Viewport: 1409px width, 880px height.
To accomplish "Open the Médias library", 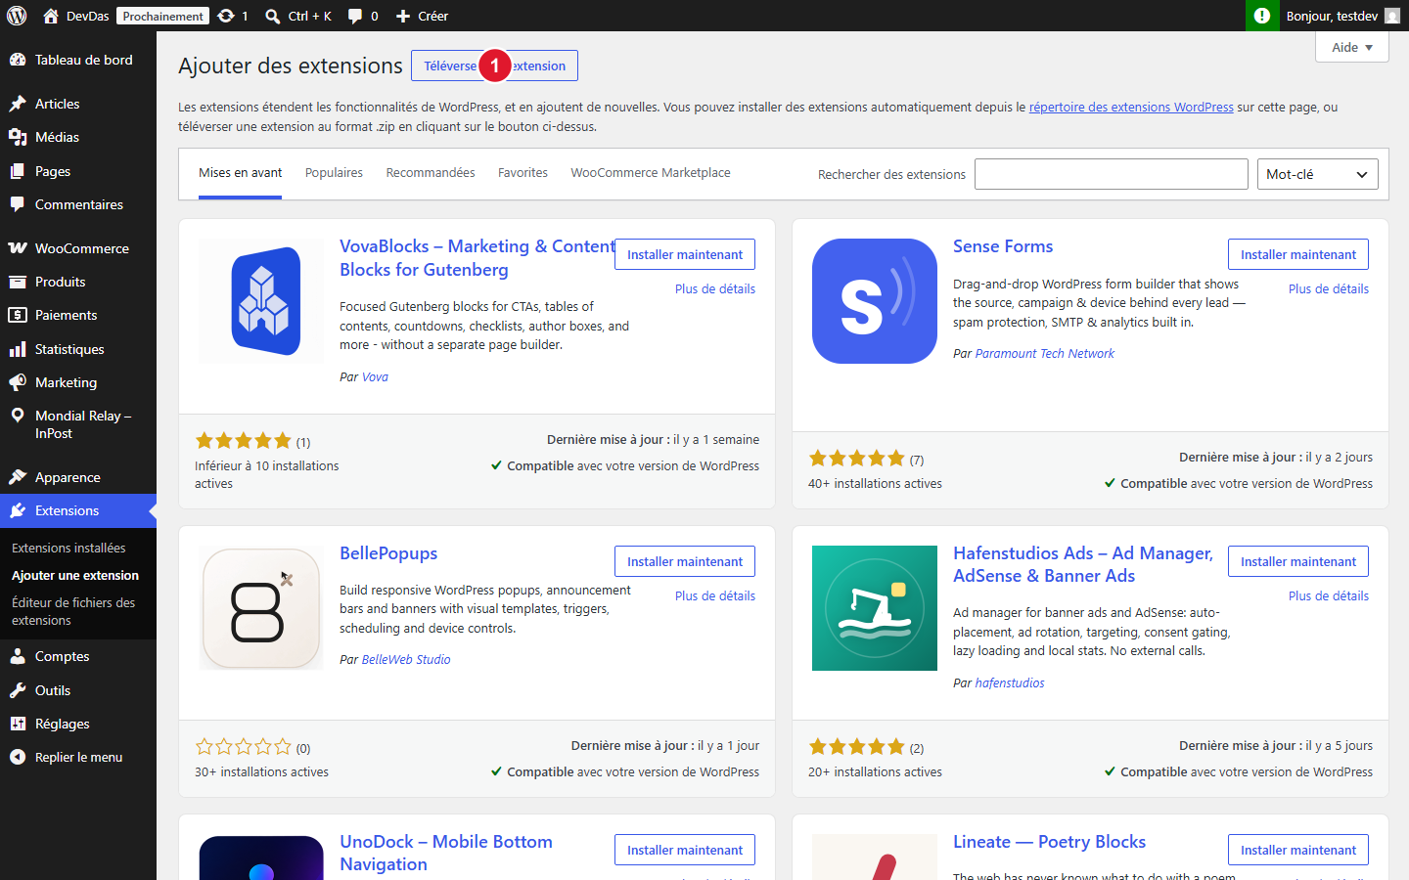I will pos(78,137).
